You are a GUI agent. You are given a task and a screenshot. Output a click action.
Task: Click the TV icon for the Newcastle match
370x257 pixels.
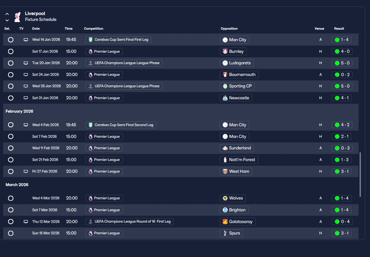tap(26, 98)
